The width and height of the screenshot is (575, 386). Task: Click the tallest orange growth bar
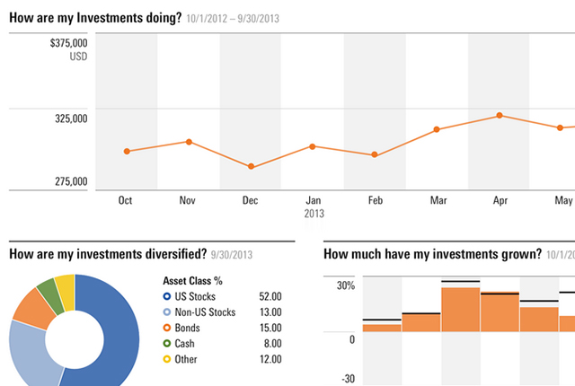pyautogui.click(x=460, y=309)
